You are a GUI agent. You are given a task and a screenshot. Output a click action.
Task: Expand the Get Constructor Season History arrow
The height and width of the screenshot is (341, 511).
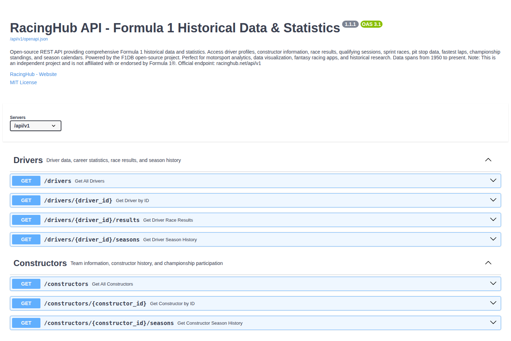493,323
